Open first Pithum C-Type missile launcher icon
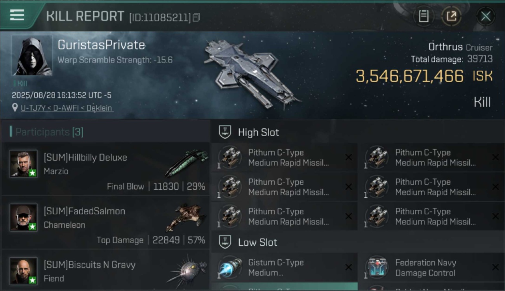The width and height of the screenshot is (505, 291). pos(230,157)
